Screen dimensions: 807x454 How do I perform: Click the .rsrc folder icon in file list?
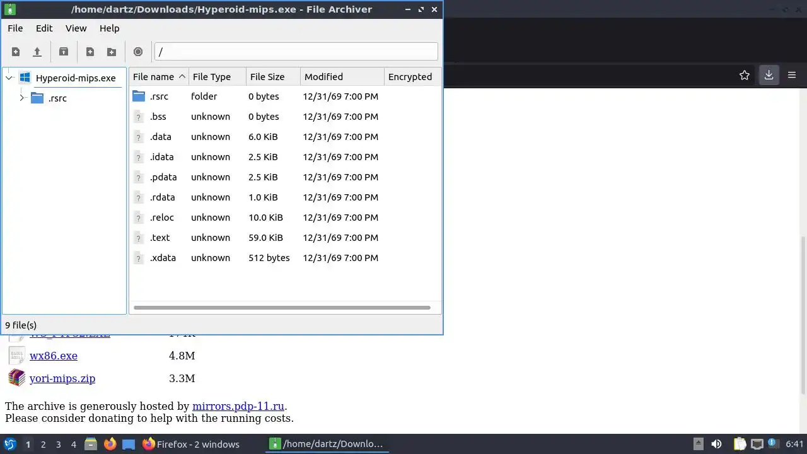[x=139, y=96]
